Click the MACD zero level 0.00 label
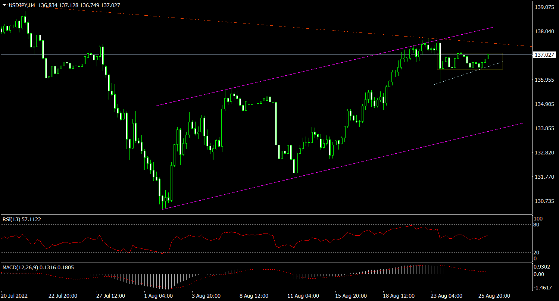 [540, 274]
